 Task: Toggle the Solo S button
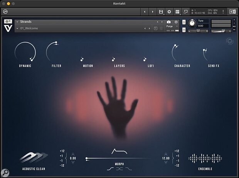[x=184, y=22]
